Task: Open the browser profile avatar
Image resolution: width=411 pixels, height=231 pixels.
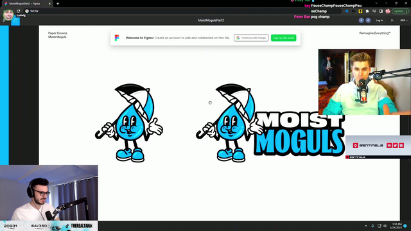Action: tap(388, 12)
